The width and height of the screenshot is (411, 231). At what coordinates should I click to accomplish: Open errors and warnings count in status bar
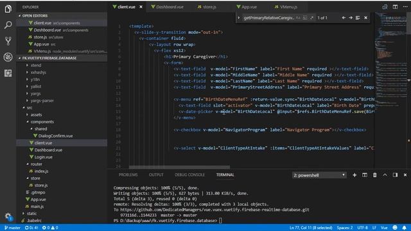pyautogui.click(x=50, y=228)
